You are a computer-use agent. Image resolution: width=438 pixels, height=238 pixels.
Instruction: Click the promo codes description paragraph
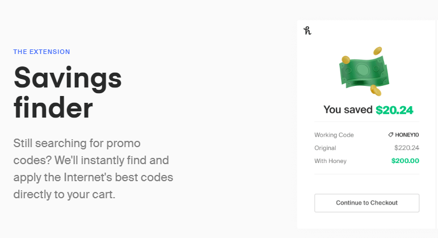click(93, 169)
